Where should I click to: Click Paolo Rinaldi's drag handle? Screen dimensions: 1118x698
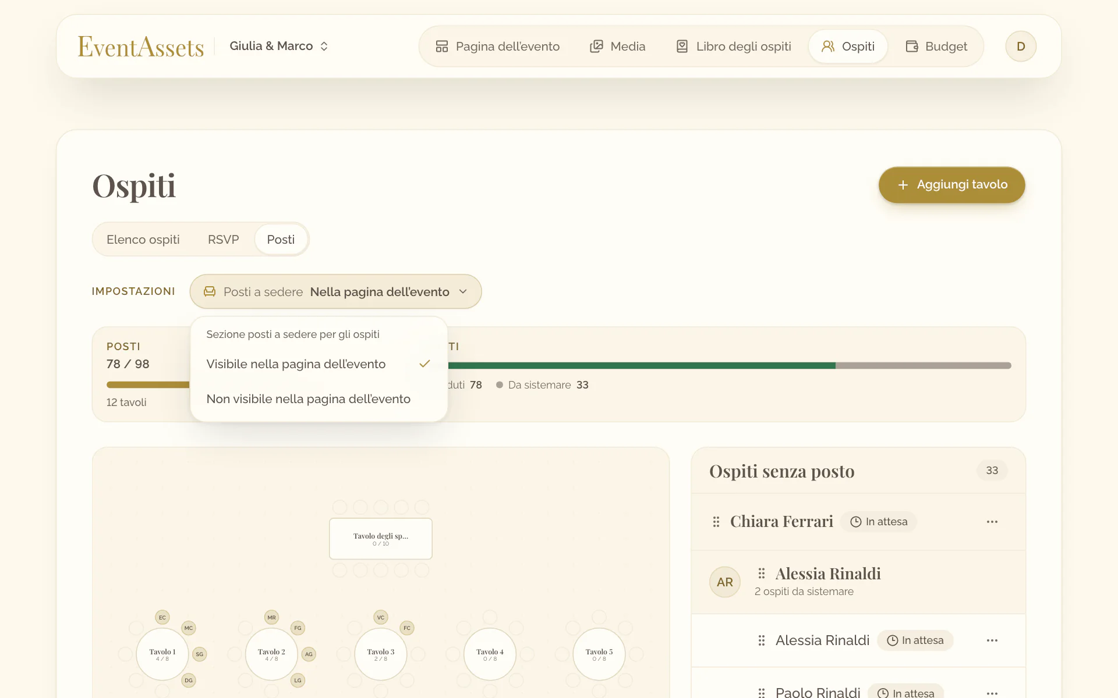point(762,693)
